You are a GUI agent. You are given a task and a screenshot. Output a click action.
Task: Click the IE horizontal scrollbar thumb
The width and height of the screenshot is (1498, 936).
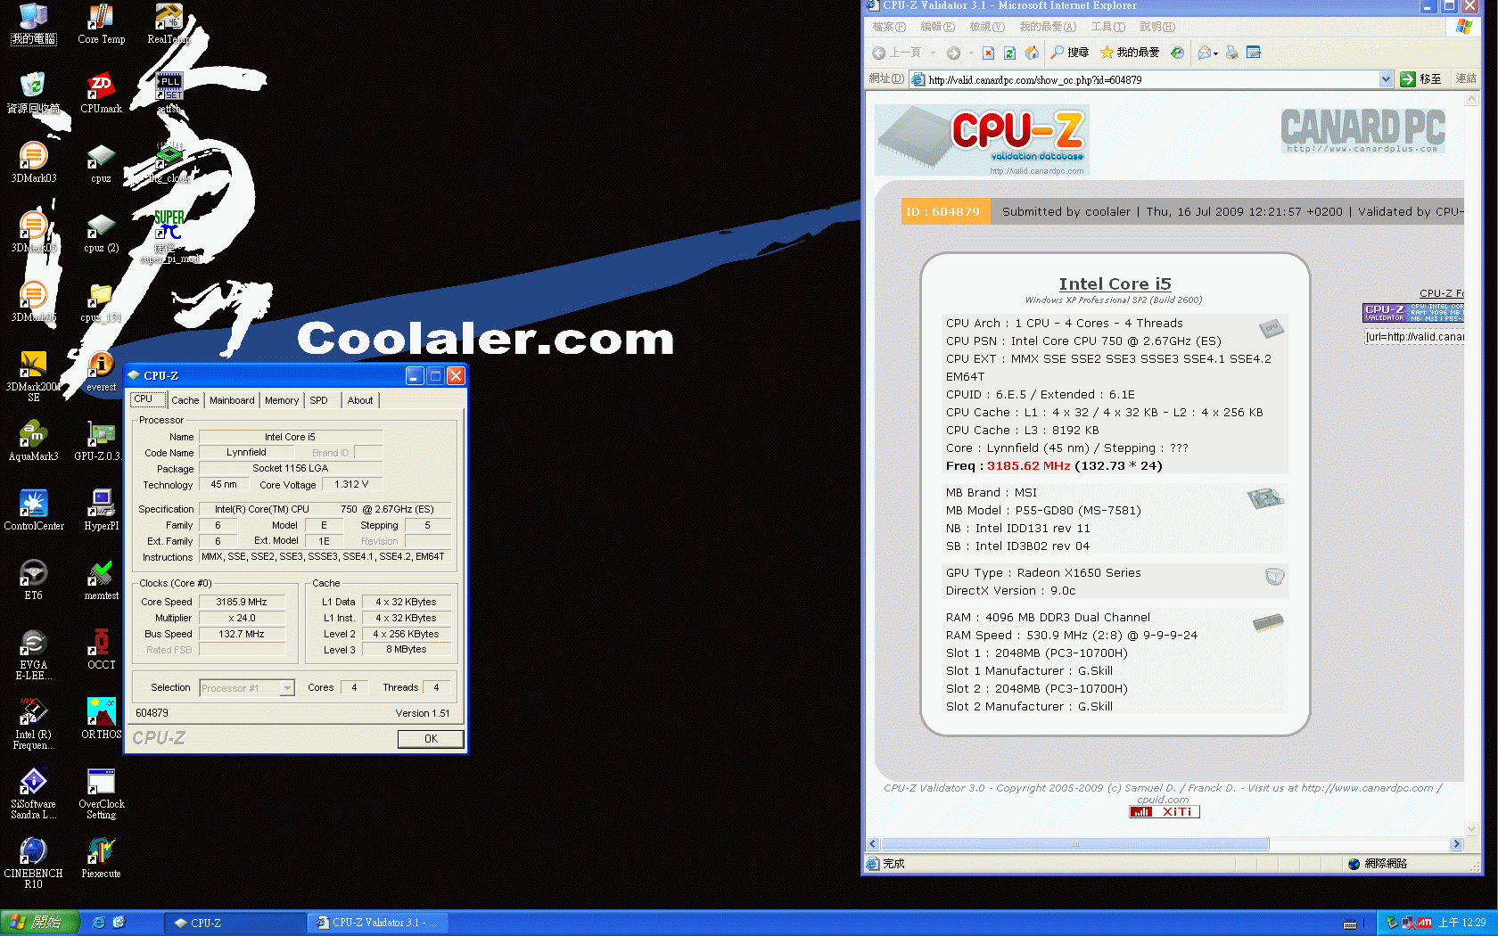tap(1074, 844)
